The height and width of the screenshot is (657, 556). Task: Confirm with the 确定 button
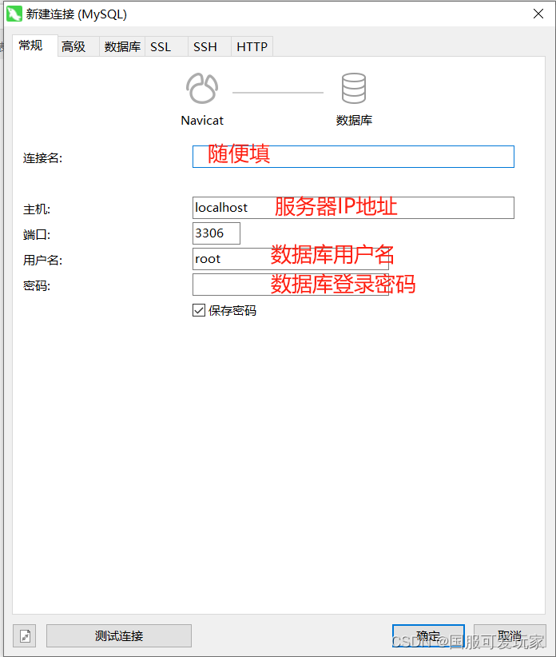pyautogui.click(x=428, y=635)
